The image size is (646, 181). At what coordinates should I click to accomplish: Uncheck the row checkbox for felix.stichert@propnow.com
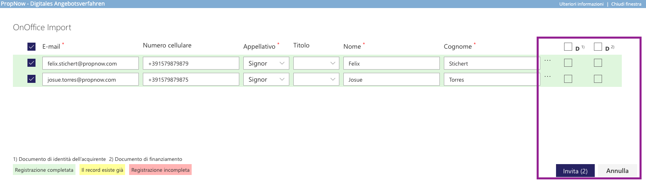coord(31,63)
